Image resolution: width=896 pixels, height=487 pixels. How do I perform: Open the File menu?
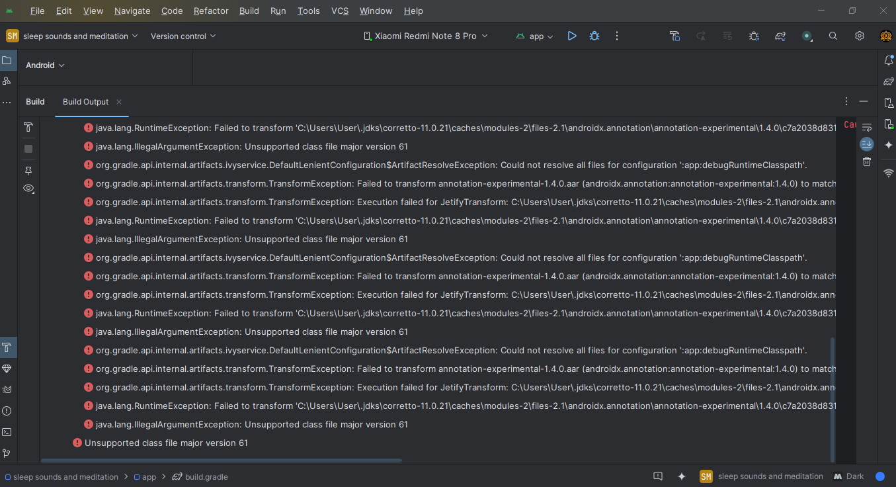click(38, 11)
